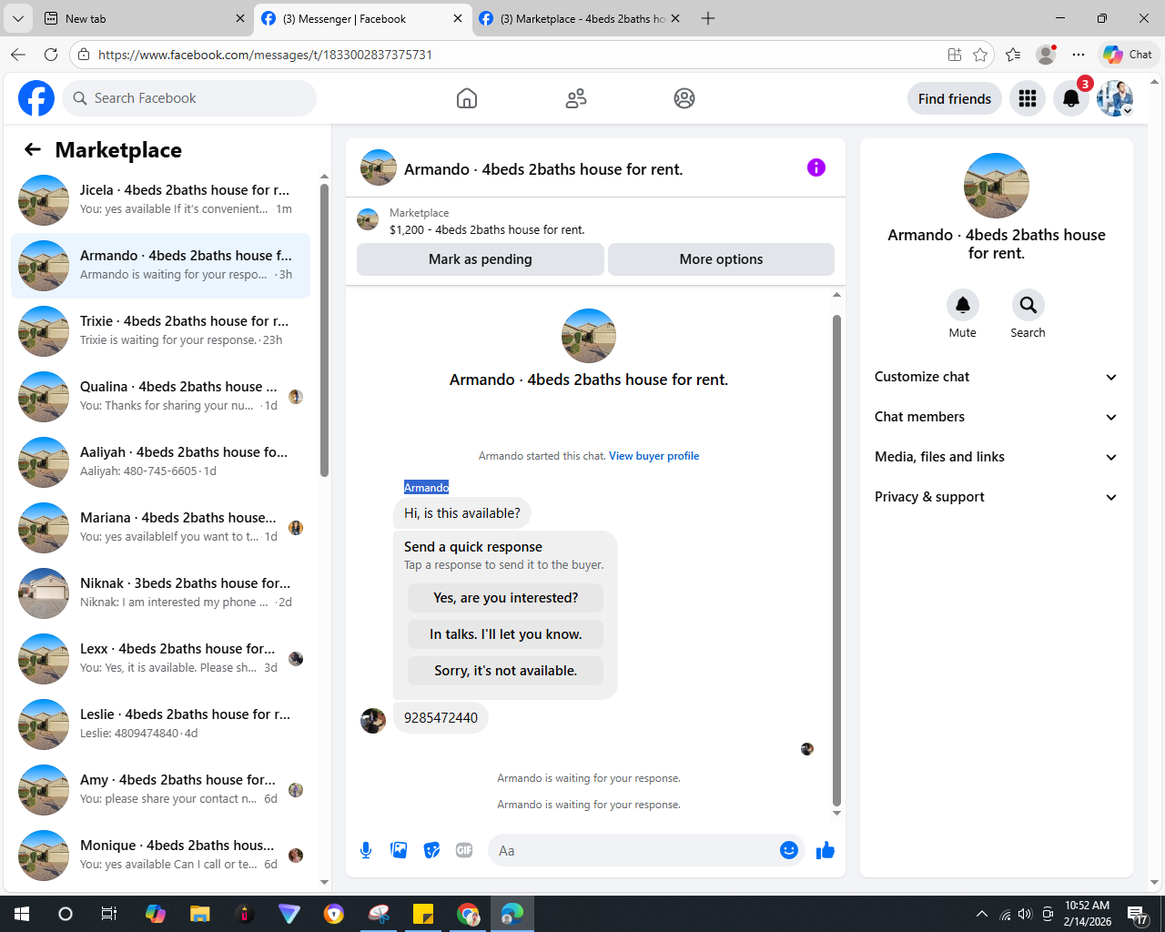
Task: Refresh the browser page
Action: pos(51,55)
